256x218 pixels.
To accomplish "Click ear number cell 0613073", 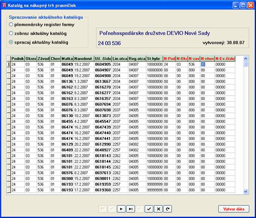I will 103,116.
